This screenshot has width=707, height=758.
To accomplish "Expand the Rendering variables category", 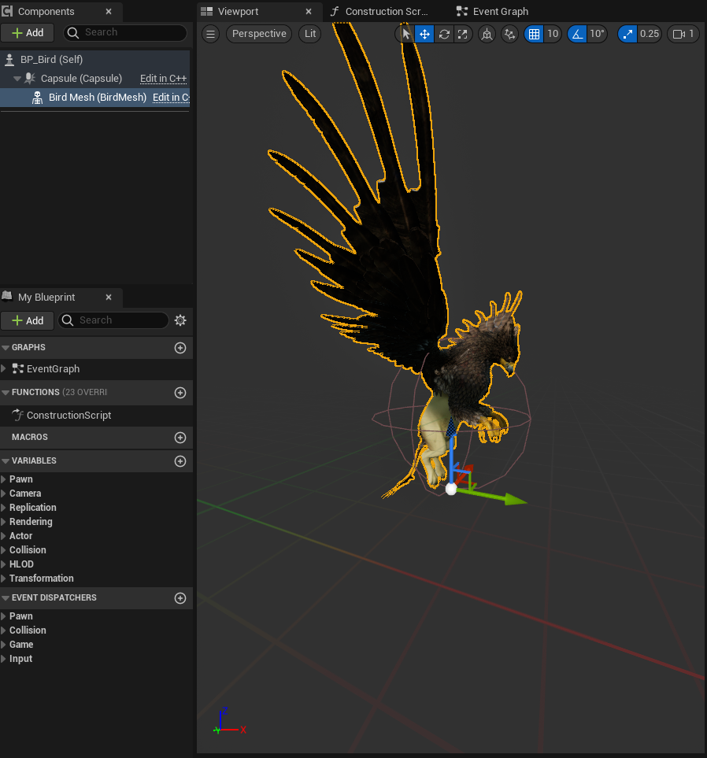I will coord(4,522).
